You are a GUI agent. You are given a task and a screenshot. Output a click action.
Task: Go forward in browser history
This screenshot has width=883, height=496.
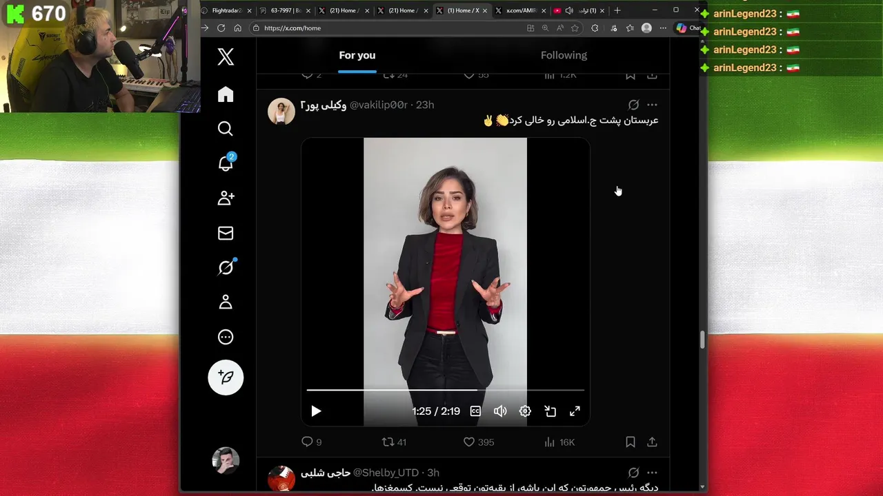pos(205,28)
